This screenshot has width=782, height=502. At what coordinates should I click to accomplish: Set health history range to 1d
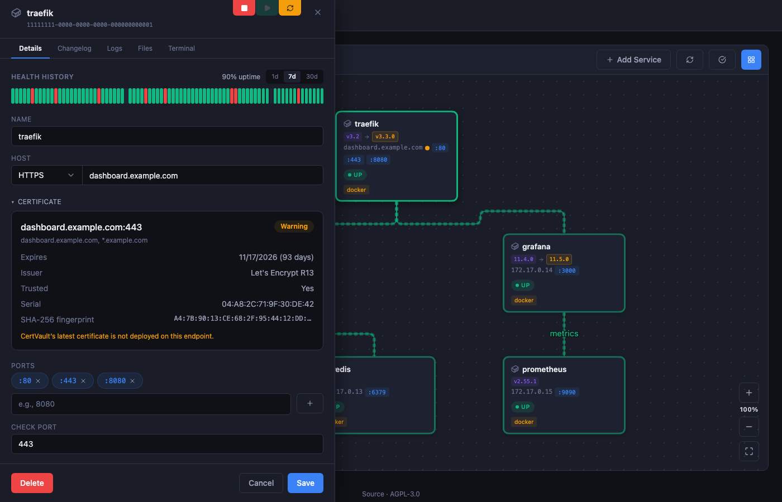click(x=275, y=76)
